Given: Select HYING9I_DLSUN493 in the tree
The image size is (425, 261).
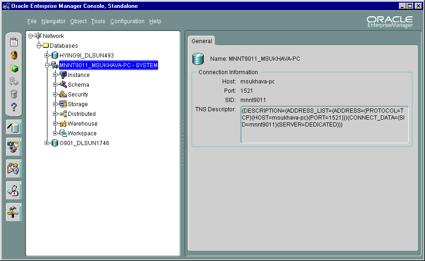Looking at the screenshot, I should click(x=86, y=55).
